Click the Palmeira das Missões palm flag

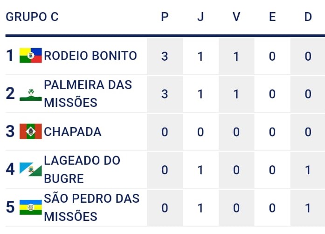(x=31, y=94)
